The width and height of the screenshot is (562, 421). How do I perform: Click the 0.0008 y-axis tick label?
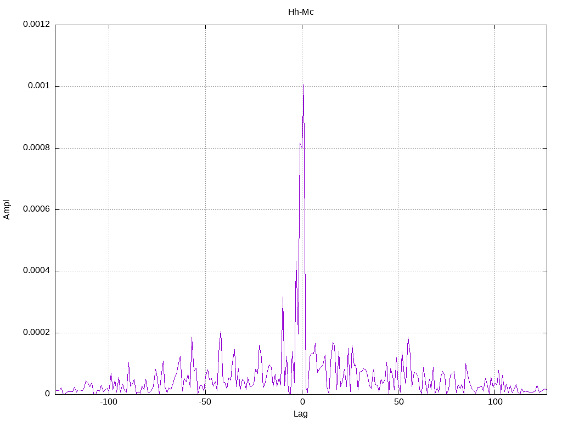click(x=37, y=148)
